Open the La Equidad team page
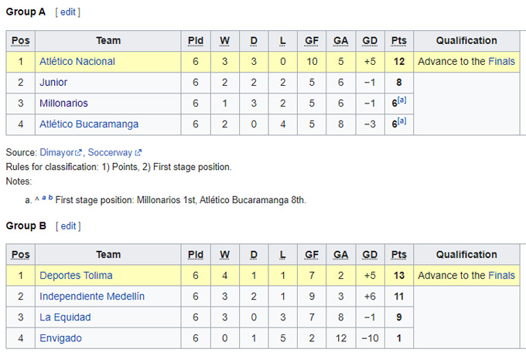The height and width of the screenshot is (356, 526). (x=65, y=317)
